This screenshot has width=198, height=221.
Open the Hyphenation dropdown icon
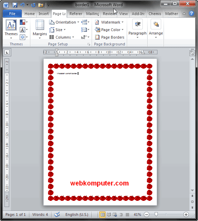(85, 37)
